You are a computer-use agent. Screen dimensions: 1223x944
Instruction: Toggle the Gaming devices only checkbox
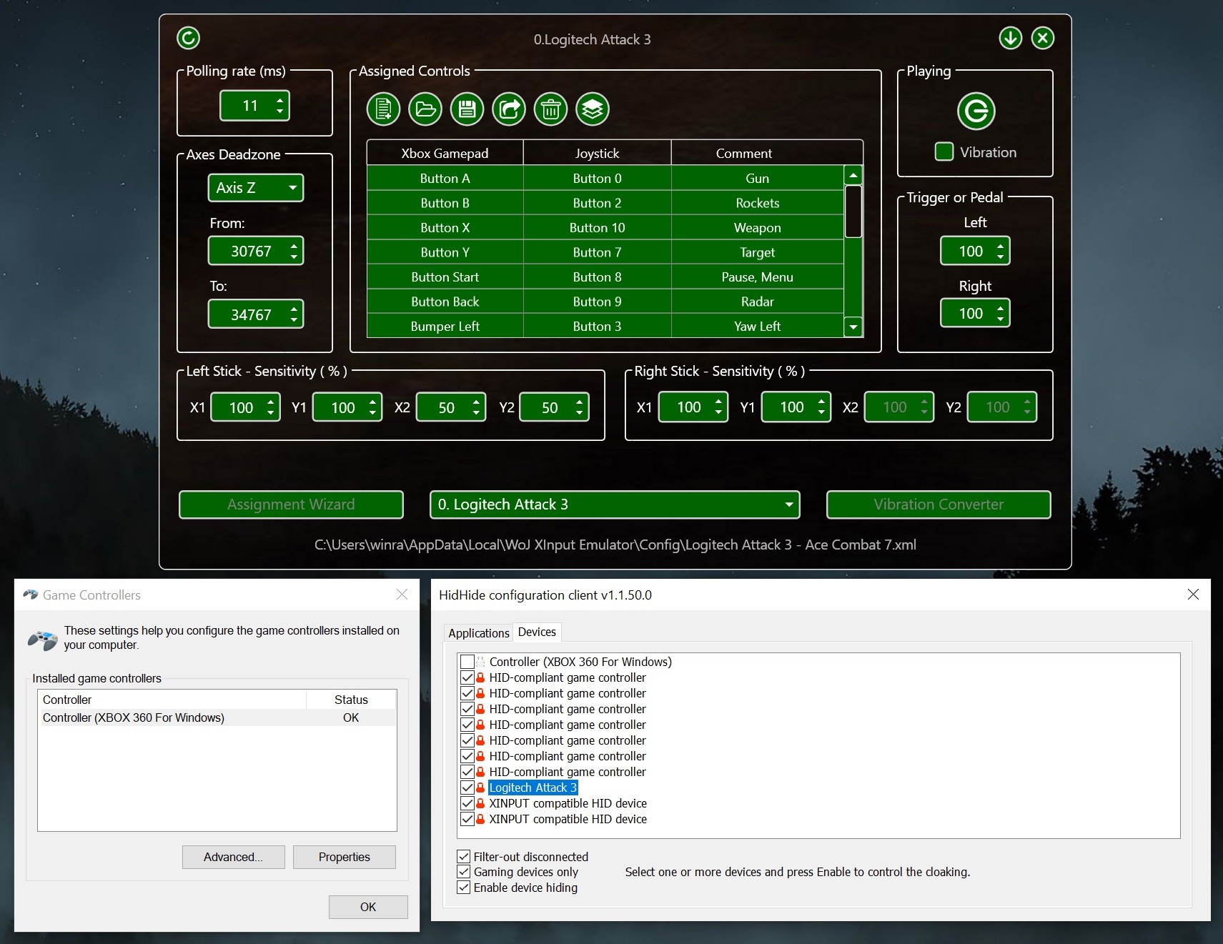[464, 872]
